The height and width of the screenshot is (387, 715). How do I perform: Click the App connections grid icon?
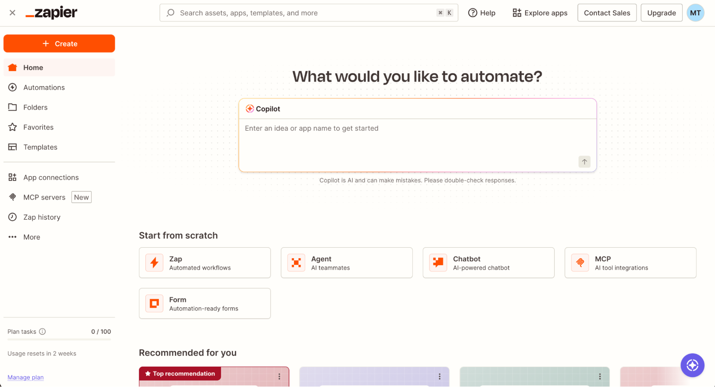pyautogui.click(x=13, y=177)
